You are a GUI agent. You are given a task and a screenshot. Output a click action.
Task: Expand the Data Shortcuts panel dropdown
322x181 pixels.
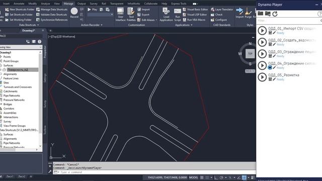coord(38,25)
